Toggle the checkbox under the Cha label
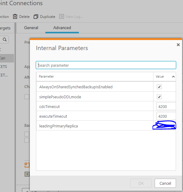183x192 pixels. click(x=27, y=97)
